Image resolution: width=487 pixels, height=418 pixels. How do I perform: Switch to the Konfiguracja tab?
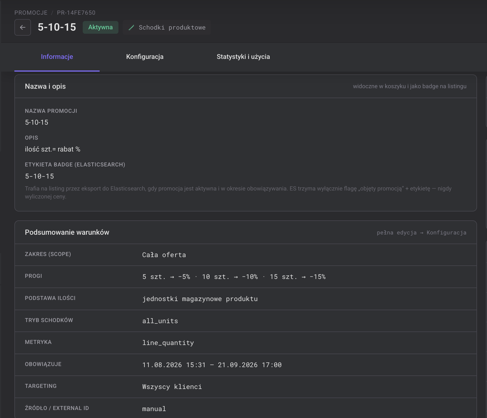pos(145,57)
